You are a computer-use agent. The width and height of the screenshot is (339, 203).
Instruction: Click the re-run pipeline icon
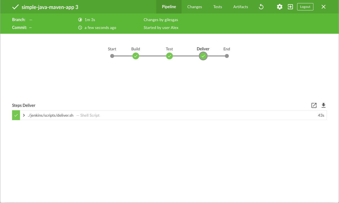click(x=261, y=7)
